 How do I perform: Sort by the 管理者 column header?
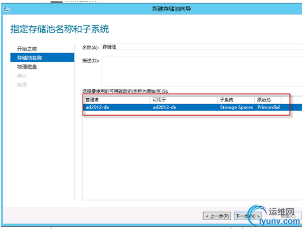[117, 100]
